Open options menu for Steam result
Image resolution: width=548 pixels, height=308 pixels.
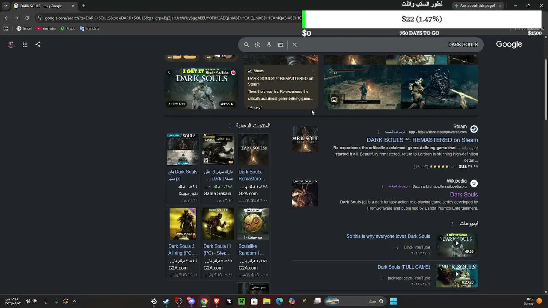(378, 132)
